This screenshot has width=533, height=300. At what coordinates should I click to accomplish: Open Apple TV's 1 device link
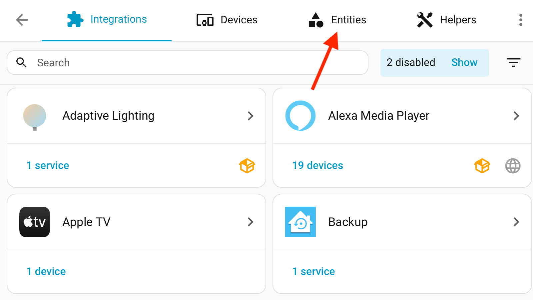[46, 271]
